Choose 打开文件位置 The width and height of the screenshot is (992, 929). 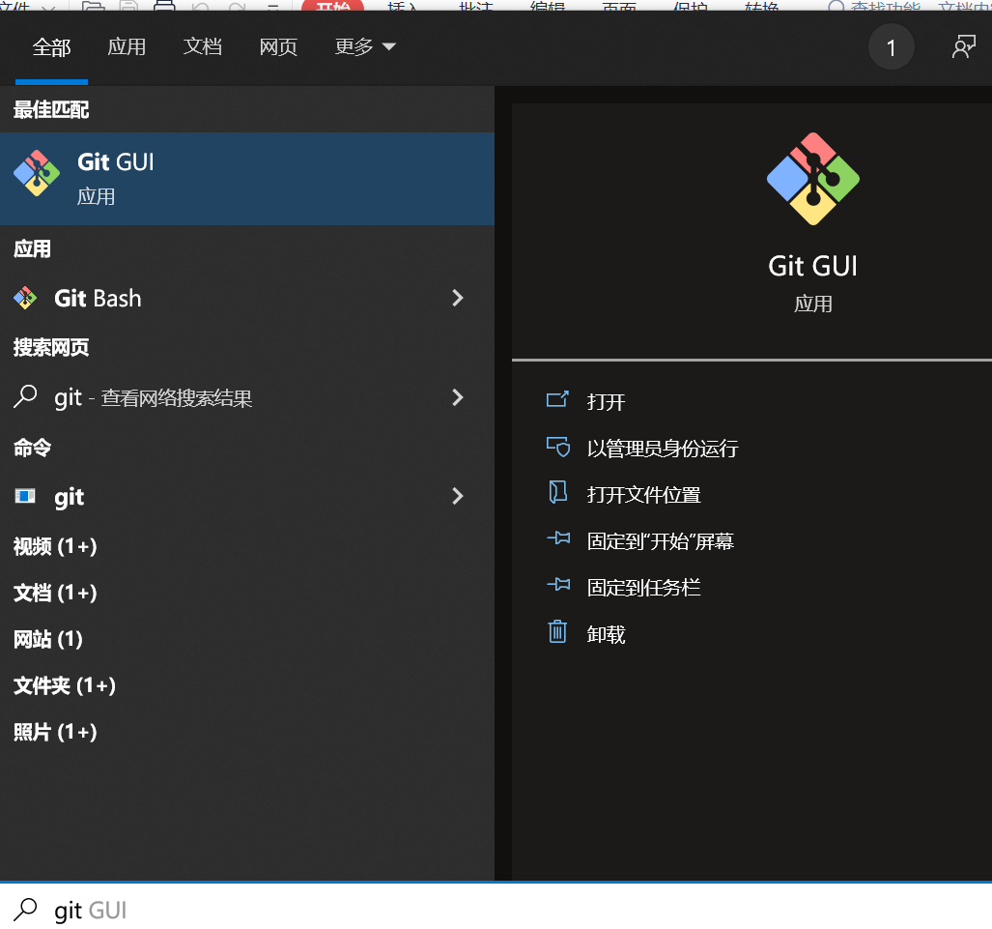click(x=643, y=495)
